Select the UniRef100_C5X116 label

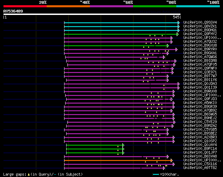[x=200, y=164]
